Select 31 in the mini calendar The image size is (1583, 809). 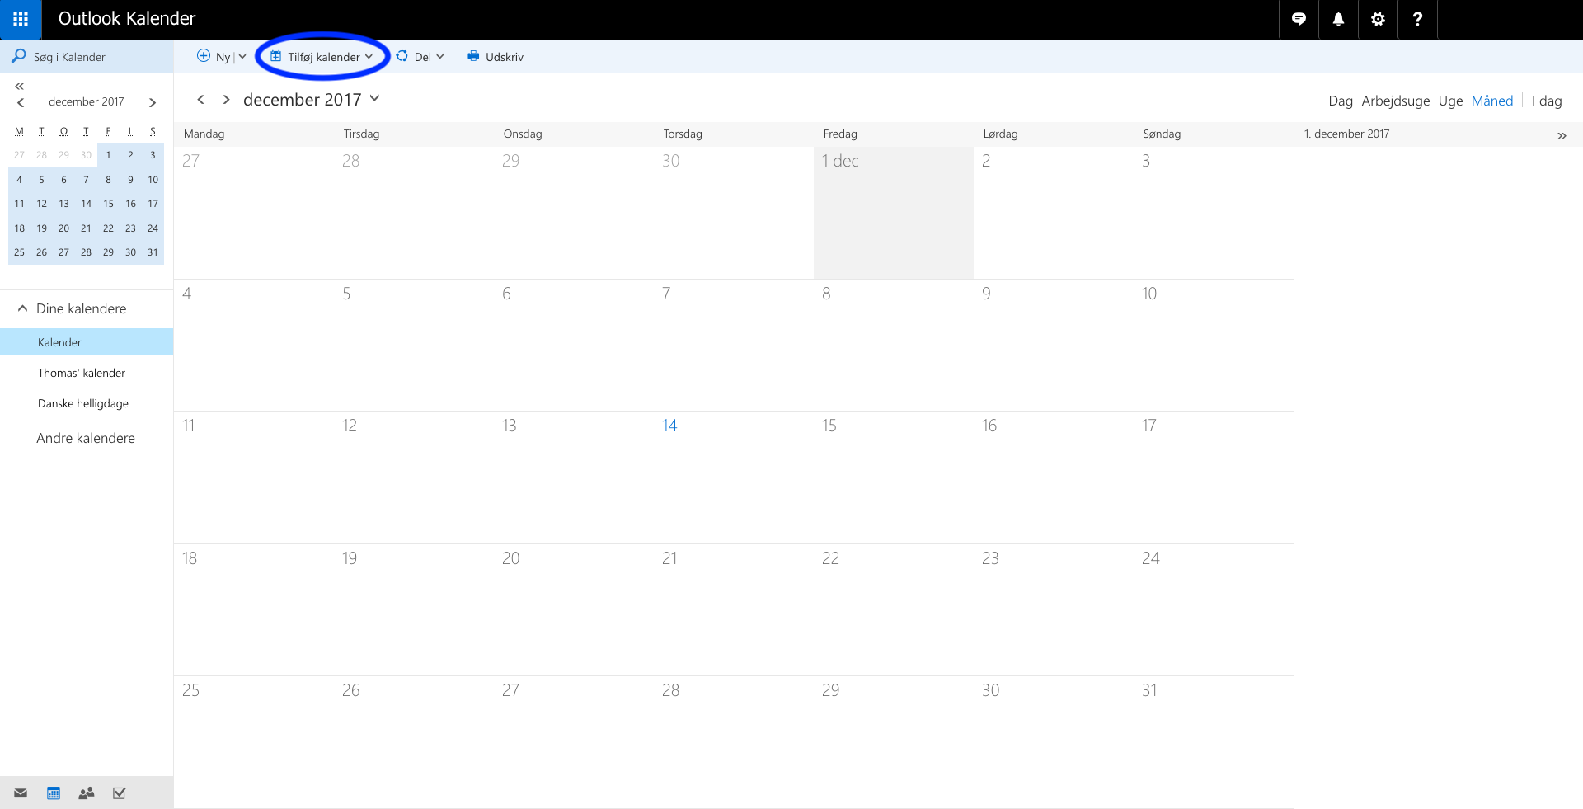[x=153, y=252]
